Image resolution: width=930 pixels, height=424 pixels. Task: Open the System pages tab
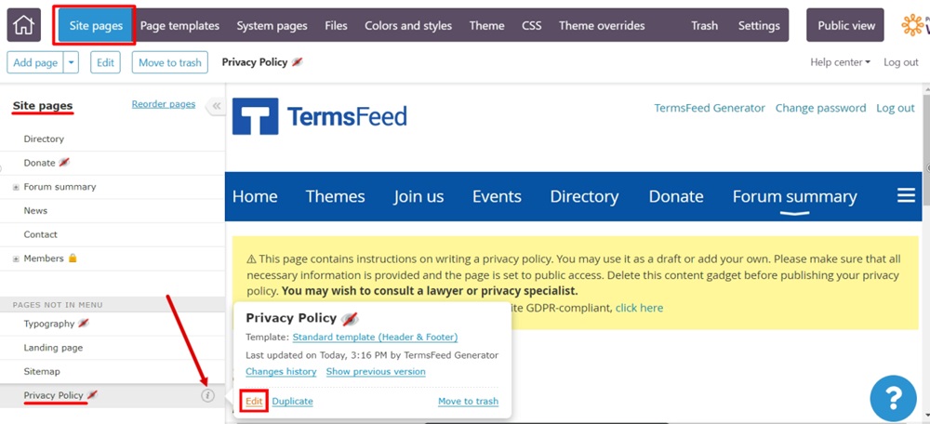[272, 25]
